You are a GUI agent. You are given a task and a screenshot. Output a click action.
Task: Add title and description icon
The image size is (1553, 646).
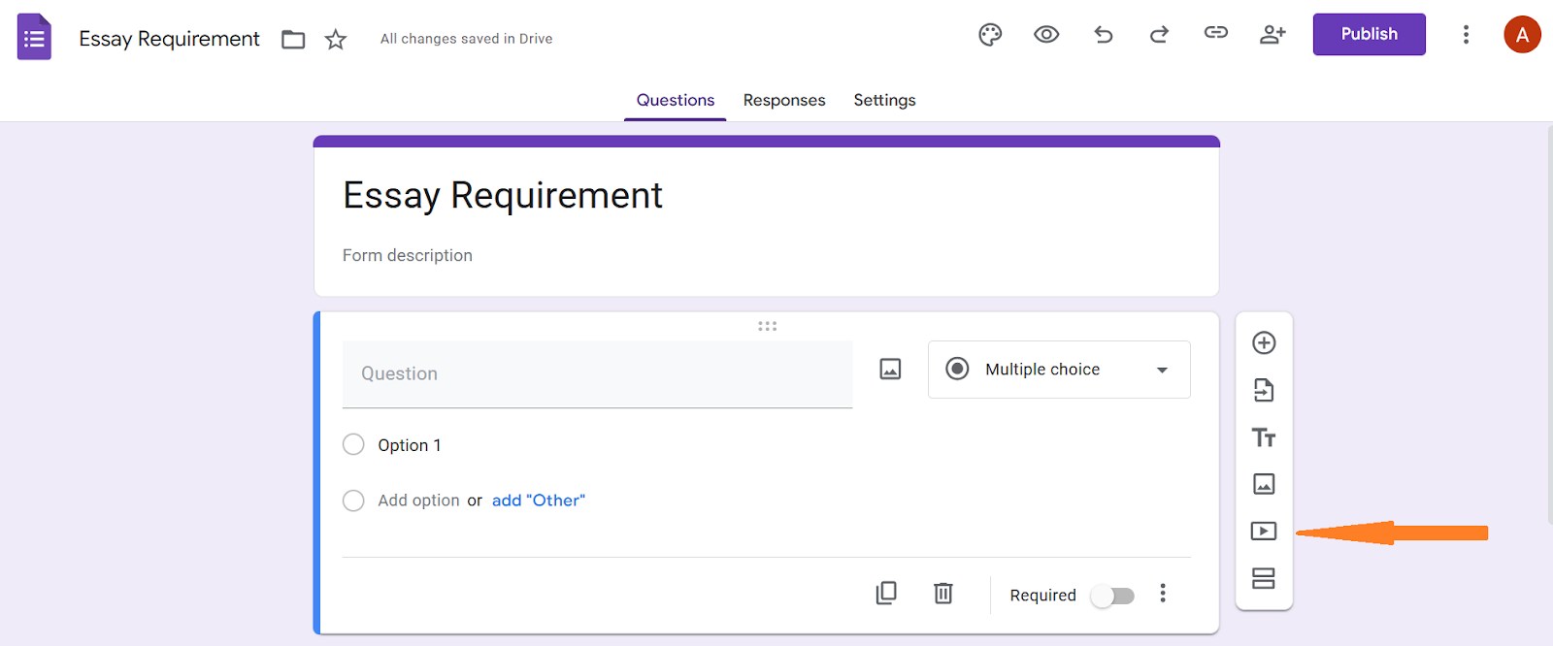pyautogui.click(x=1264, y=437)
